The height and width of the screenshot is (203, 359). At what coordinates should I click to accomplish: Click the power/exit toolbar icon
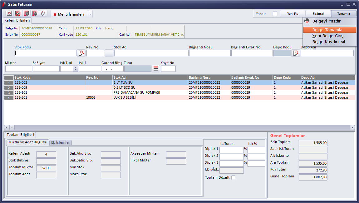pyautogui.click(x=9, y=13)
